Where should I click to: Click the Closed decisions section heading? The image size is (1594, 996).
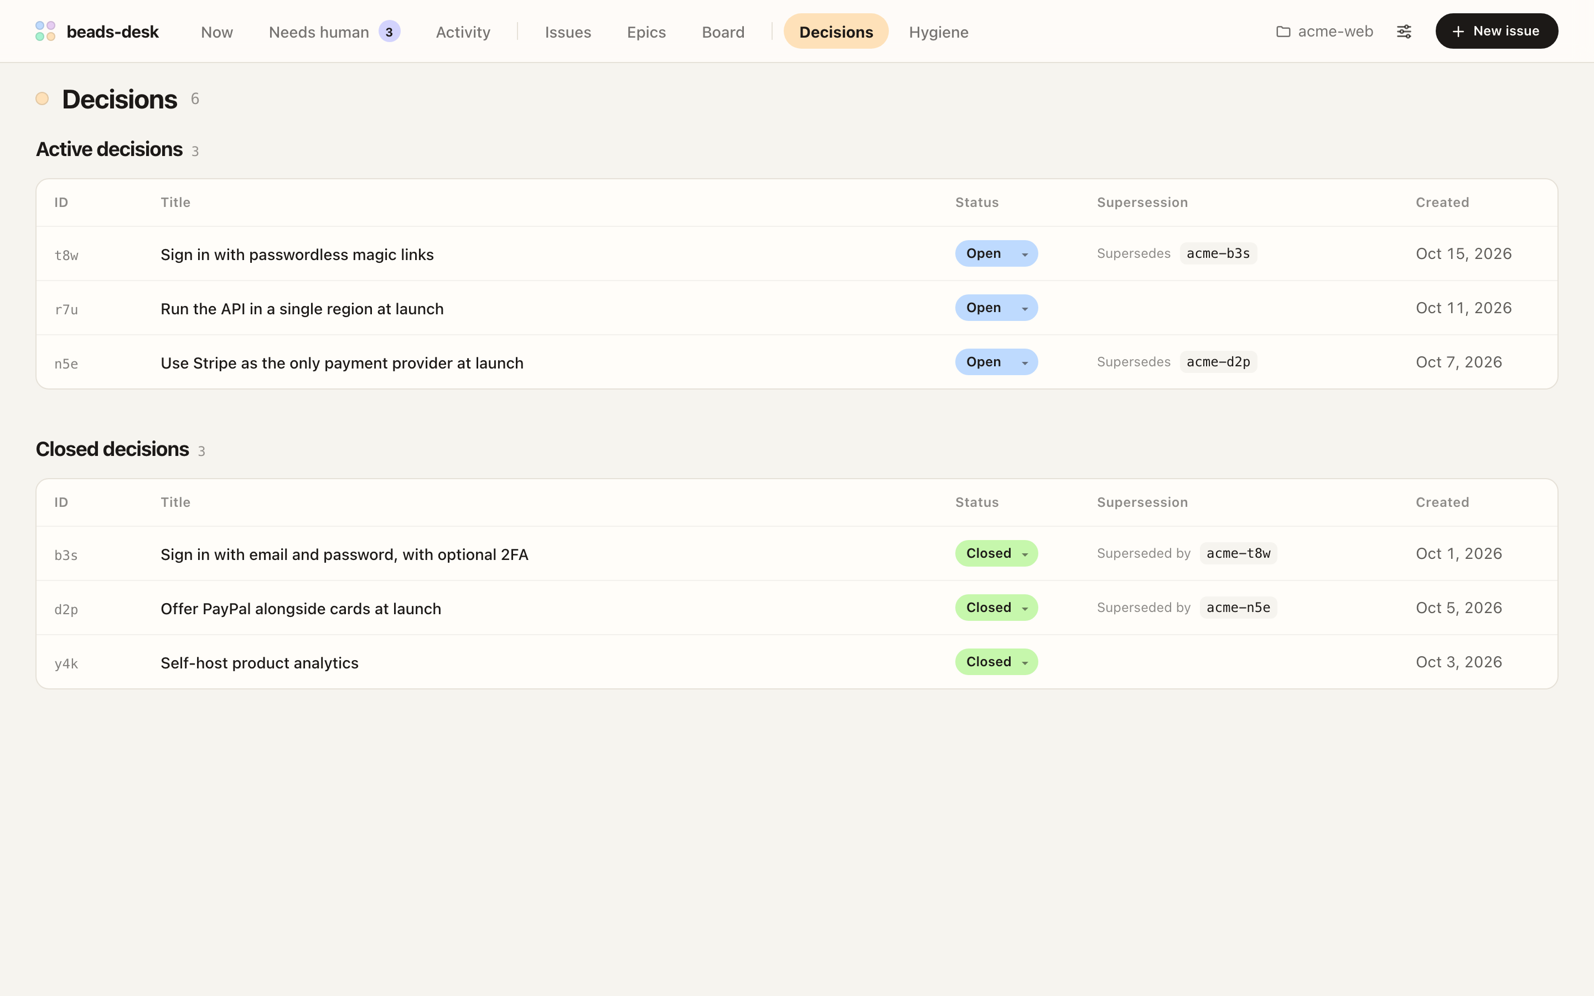(x=113, y=449)
